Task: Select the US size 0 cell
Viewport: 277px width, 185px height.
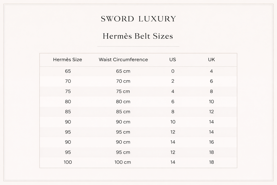Action: (173, 71)
